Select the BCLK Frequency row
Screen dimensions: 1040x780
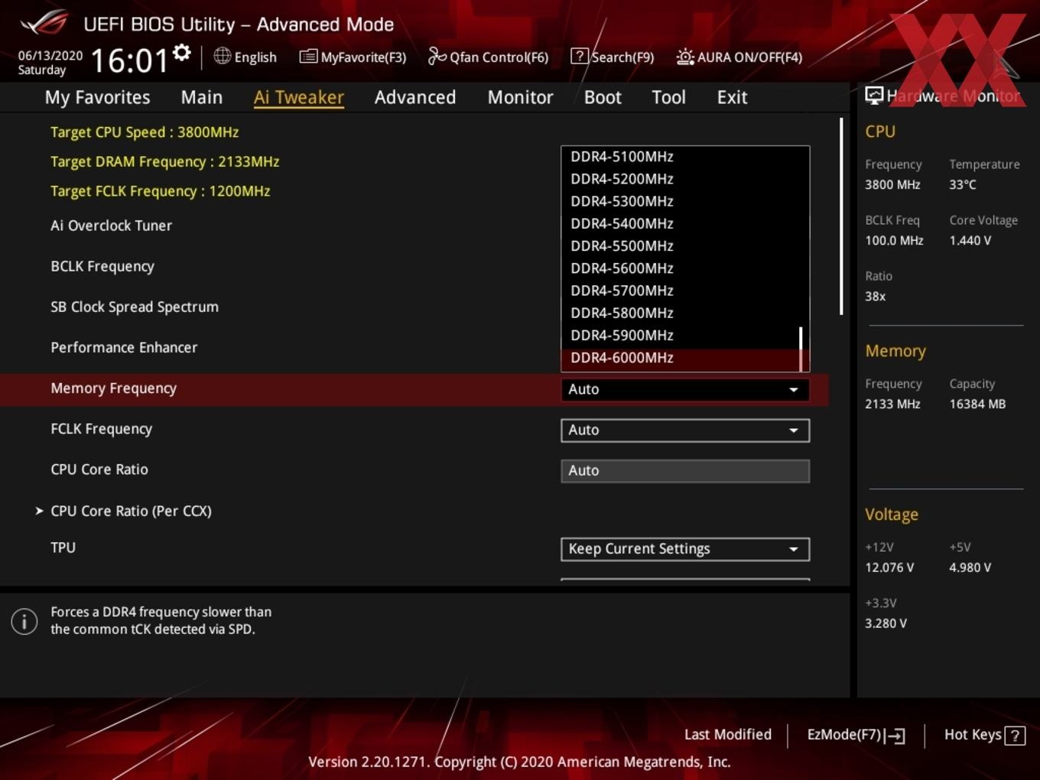[x=102, y=266]
